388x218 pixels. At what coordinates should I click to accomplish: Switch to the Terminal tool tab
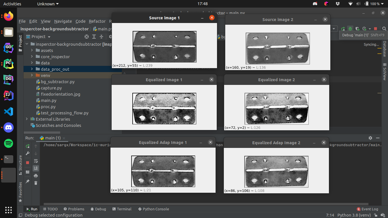[122, 209]
